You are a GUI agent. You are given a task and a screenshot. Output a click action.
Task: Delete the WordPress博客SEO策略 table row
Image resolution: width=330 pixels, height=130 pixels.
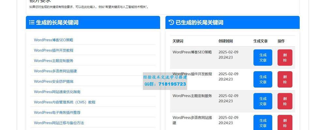click(285, 58)
